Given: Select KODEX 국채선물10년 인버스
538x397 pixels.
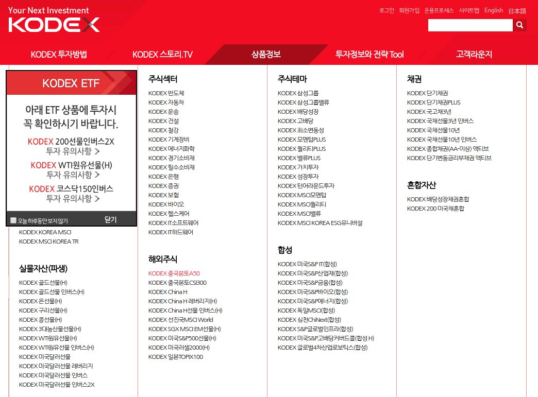Looking at the screenshot, I should coord(442,140).
